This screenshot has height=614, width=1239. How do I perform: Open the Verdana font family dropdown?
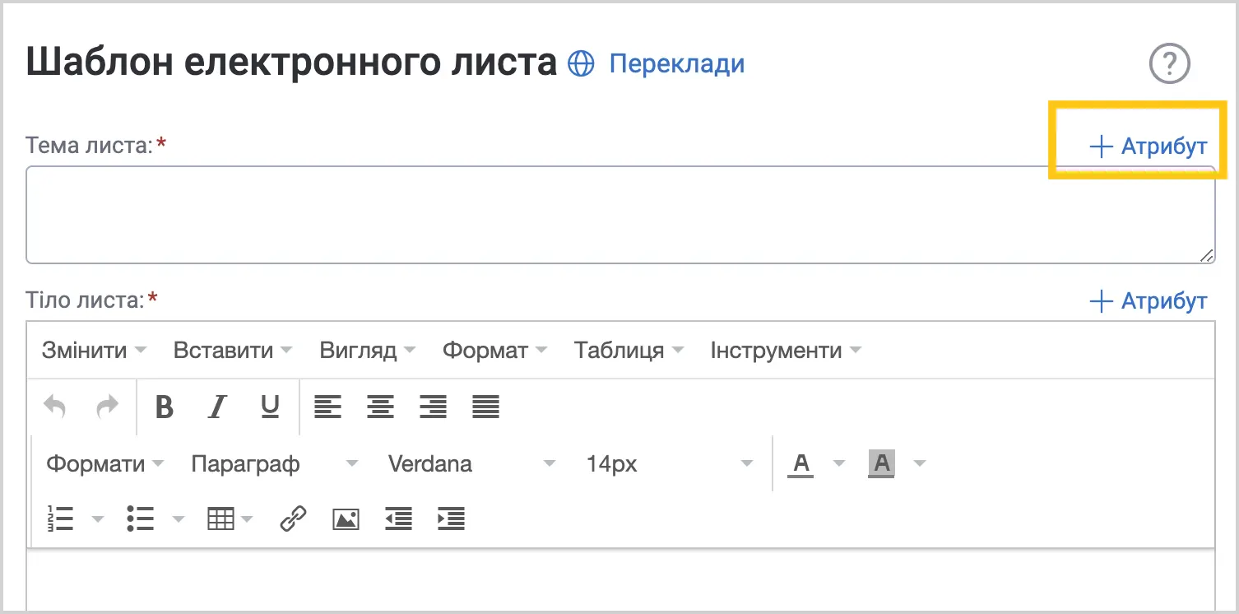pyautogui.click(x=471, y=464)
